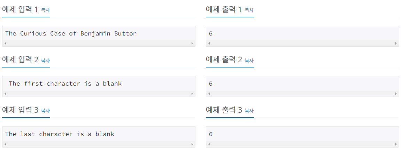The image size is (403, 151).
Task: Click right scroll arrow in example input 2 box
Action: click(192, 94)
